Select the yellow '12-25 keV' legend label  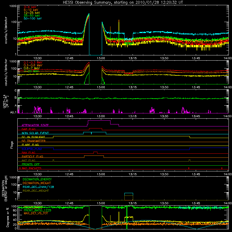32,13
